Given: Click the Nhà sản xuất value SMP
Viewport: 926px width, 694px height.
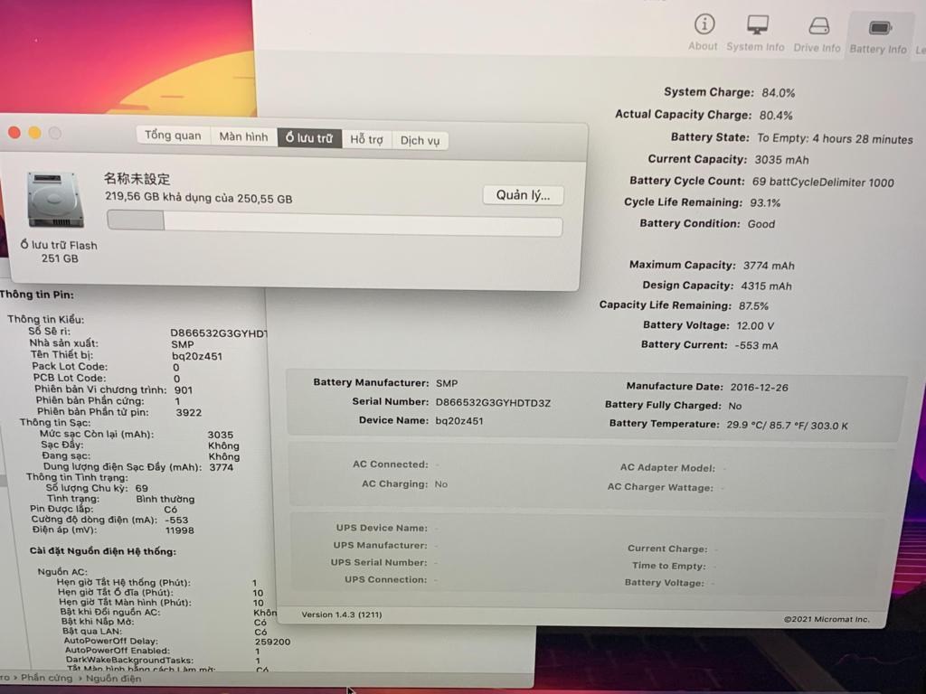Looking at the screenshot, I should pos(183,344).
